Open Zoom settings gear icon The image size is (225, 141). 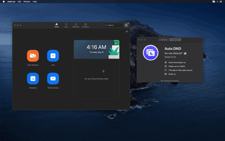tap(127, 31)
